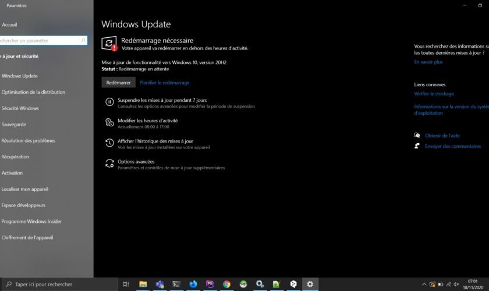Click the pause icon for suspending updates
The width and height of the screenshot is (489, 291).
click(x=109, y=102)
